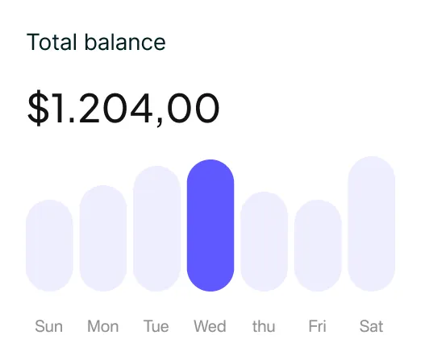Click the thu bar in chart
Viewport: 421px width, 364px height.
click(265, 242)
